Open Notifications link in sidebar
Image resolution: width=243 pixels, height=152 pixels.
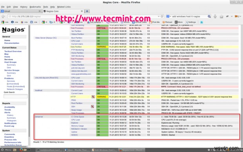coord(10,123)
